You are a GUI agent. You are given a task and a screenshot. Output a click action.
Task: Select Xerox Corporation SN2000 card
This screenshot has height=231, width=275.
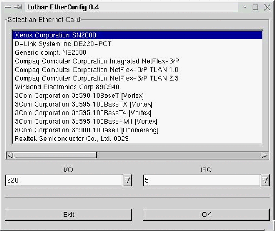[x=137, y=35]
